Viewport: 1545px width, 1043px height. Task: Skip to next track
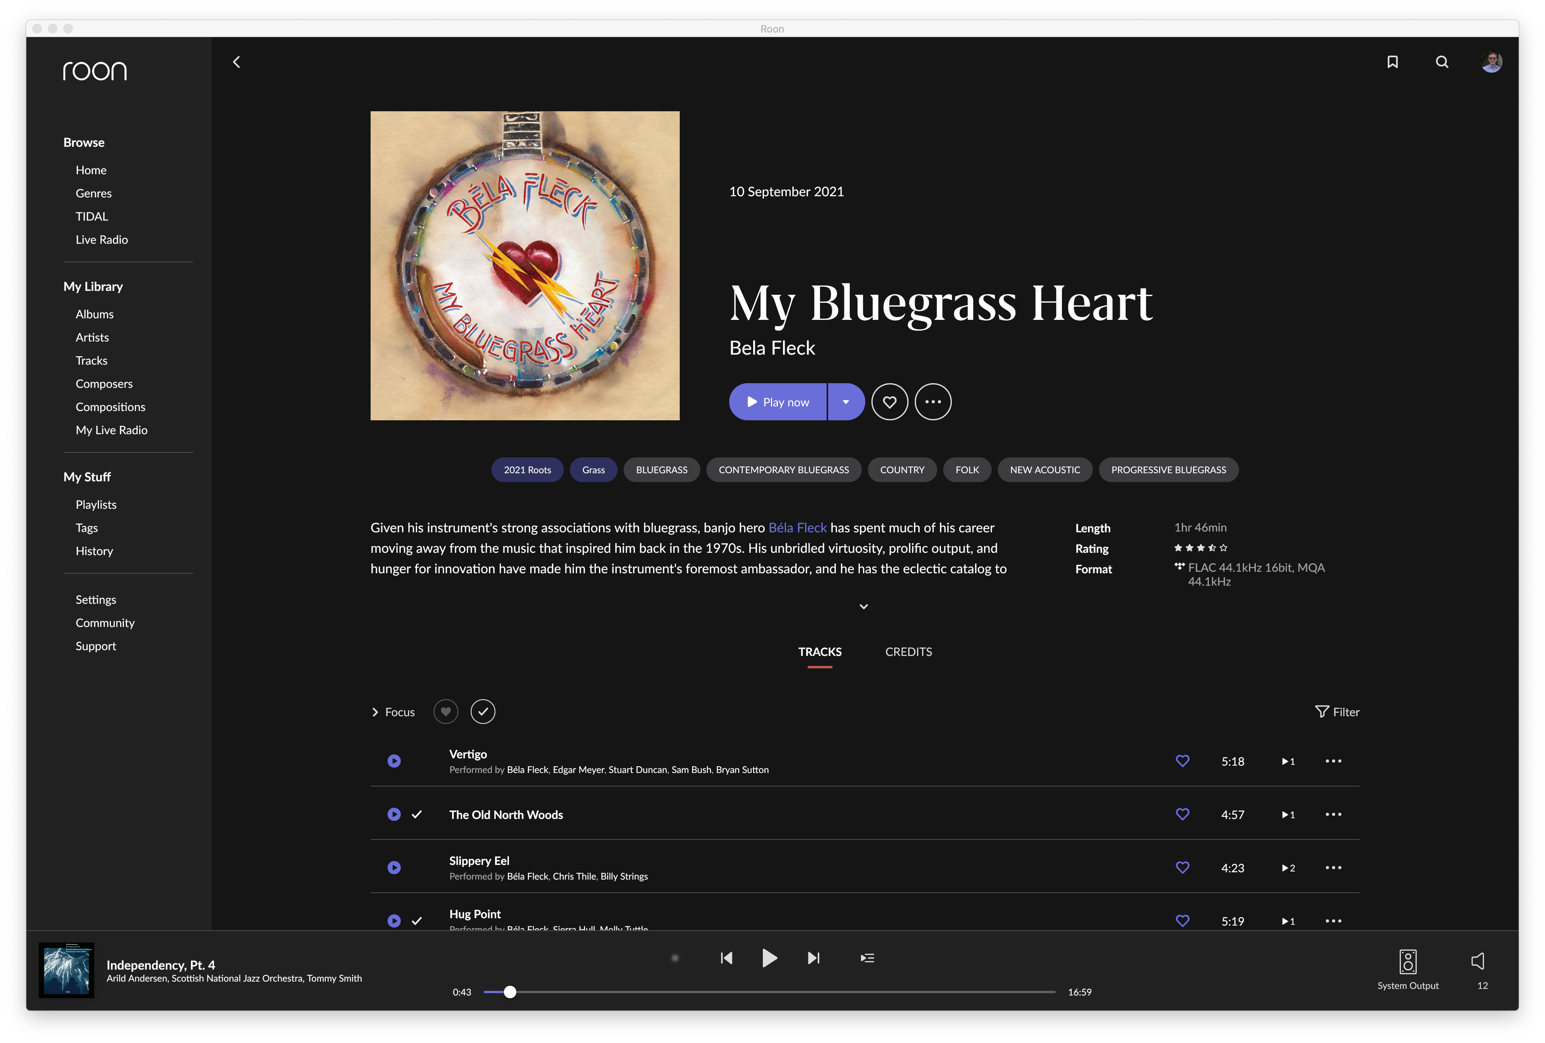pyautogui.click(x=814, y=957)
